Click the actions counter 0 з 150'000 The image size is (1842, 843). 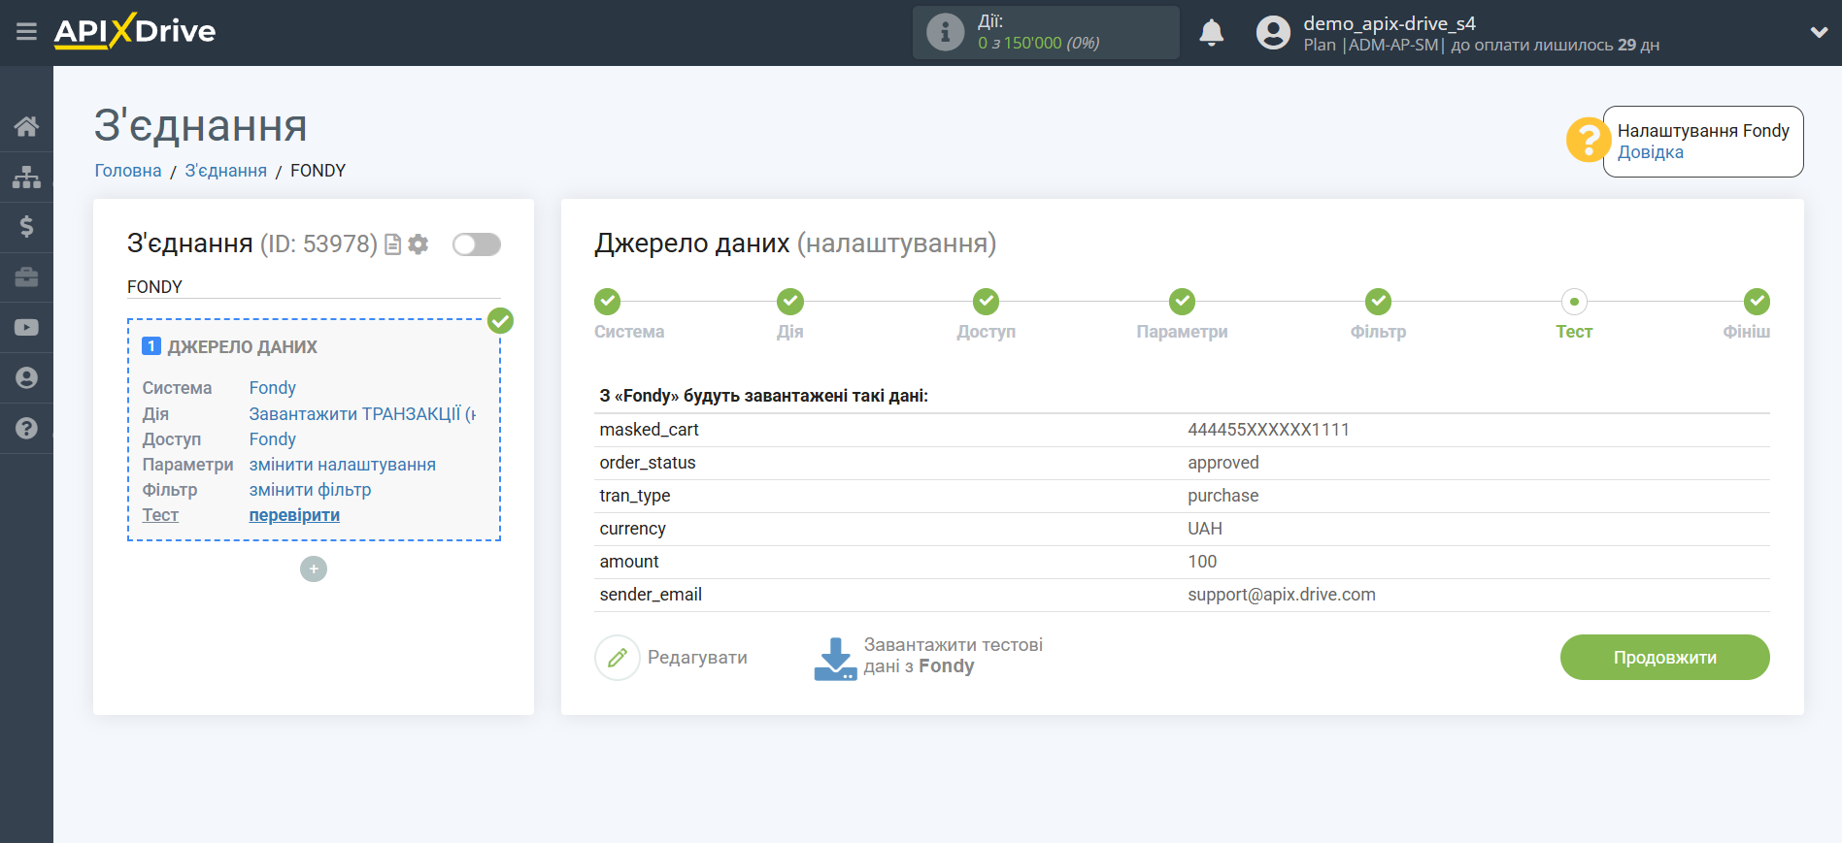click(1038, 44)
